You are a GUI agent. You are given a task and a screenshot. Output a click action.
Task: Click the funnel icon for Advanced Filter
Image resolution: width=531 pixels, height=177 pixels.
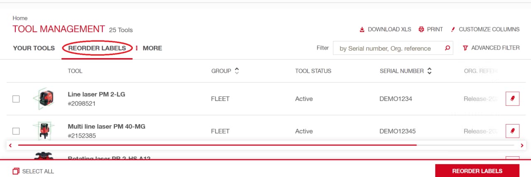465,48
